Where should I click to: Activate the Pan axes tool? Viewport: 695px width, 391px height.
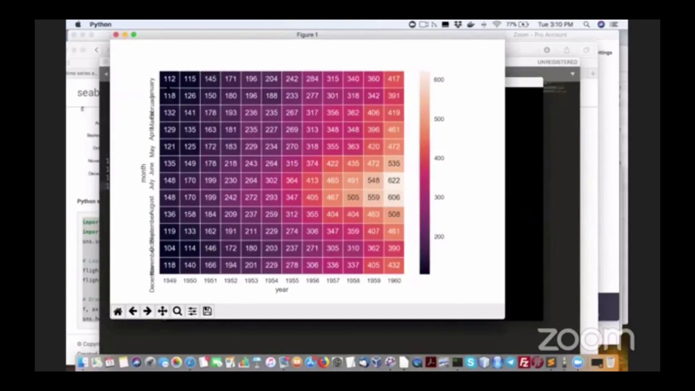coord(162,311)
